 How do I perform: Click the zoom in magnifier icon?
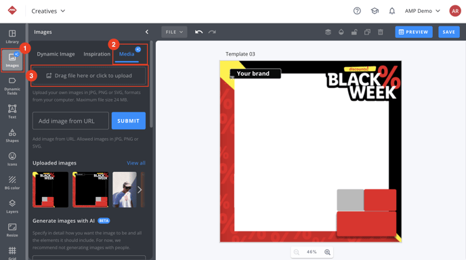[327, 252]
